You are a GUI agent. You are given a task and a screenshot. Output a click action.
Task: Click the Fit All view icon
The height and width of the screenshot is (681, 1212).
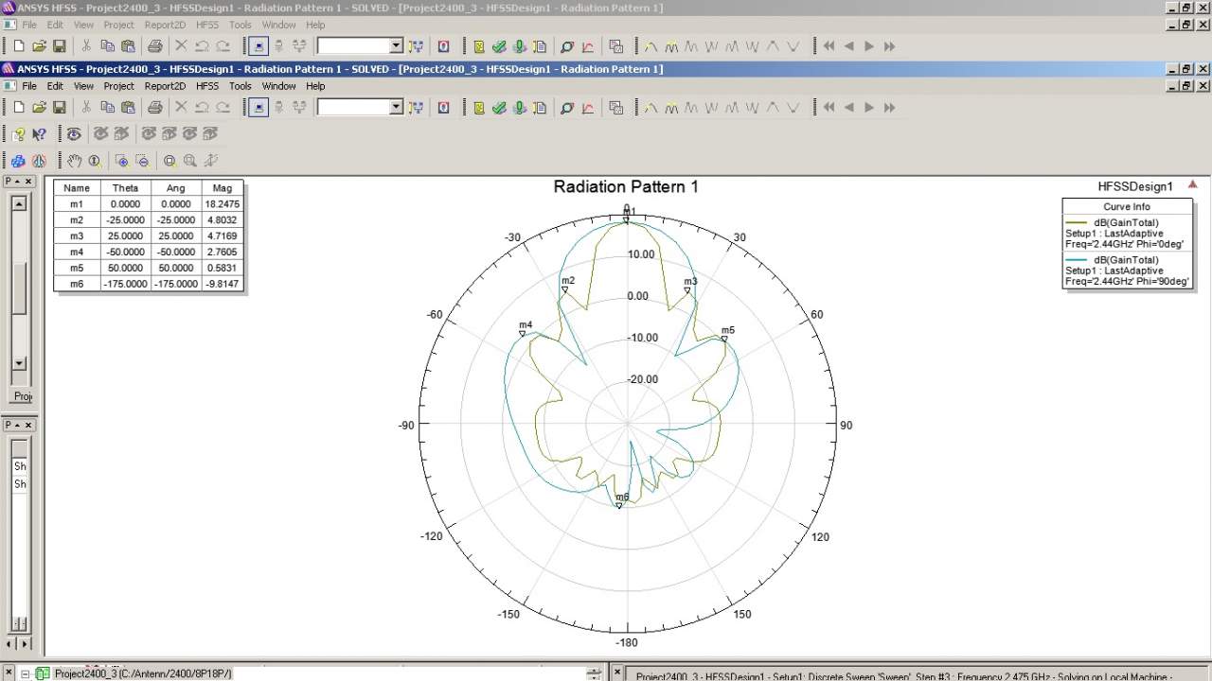pos(169,161)
